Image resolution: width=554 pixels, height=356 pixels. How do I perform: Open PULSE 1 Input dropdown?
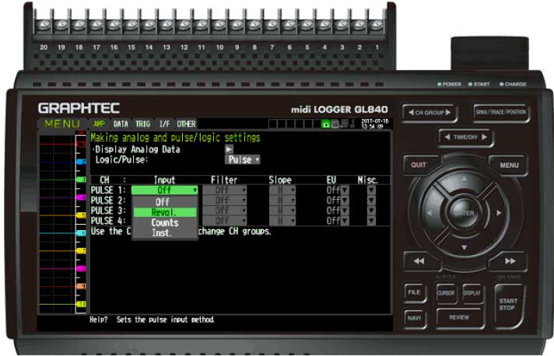tap(164, 190)
